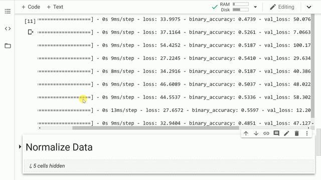Delete cell with the trash icon
Image resolution: width=321 pixels, height=180 pixels.
click(x=296, y=133)
